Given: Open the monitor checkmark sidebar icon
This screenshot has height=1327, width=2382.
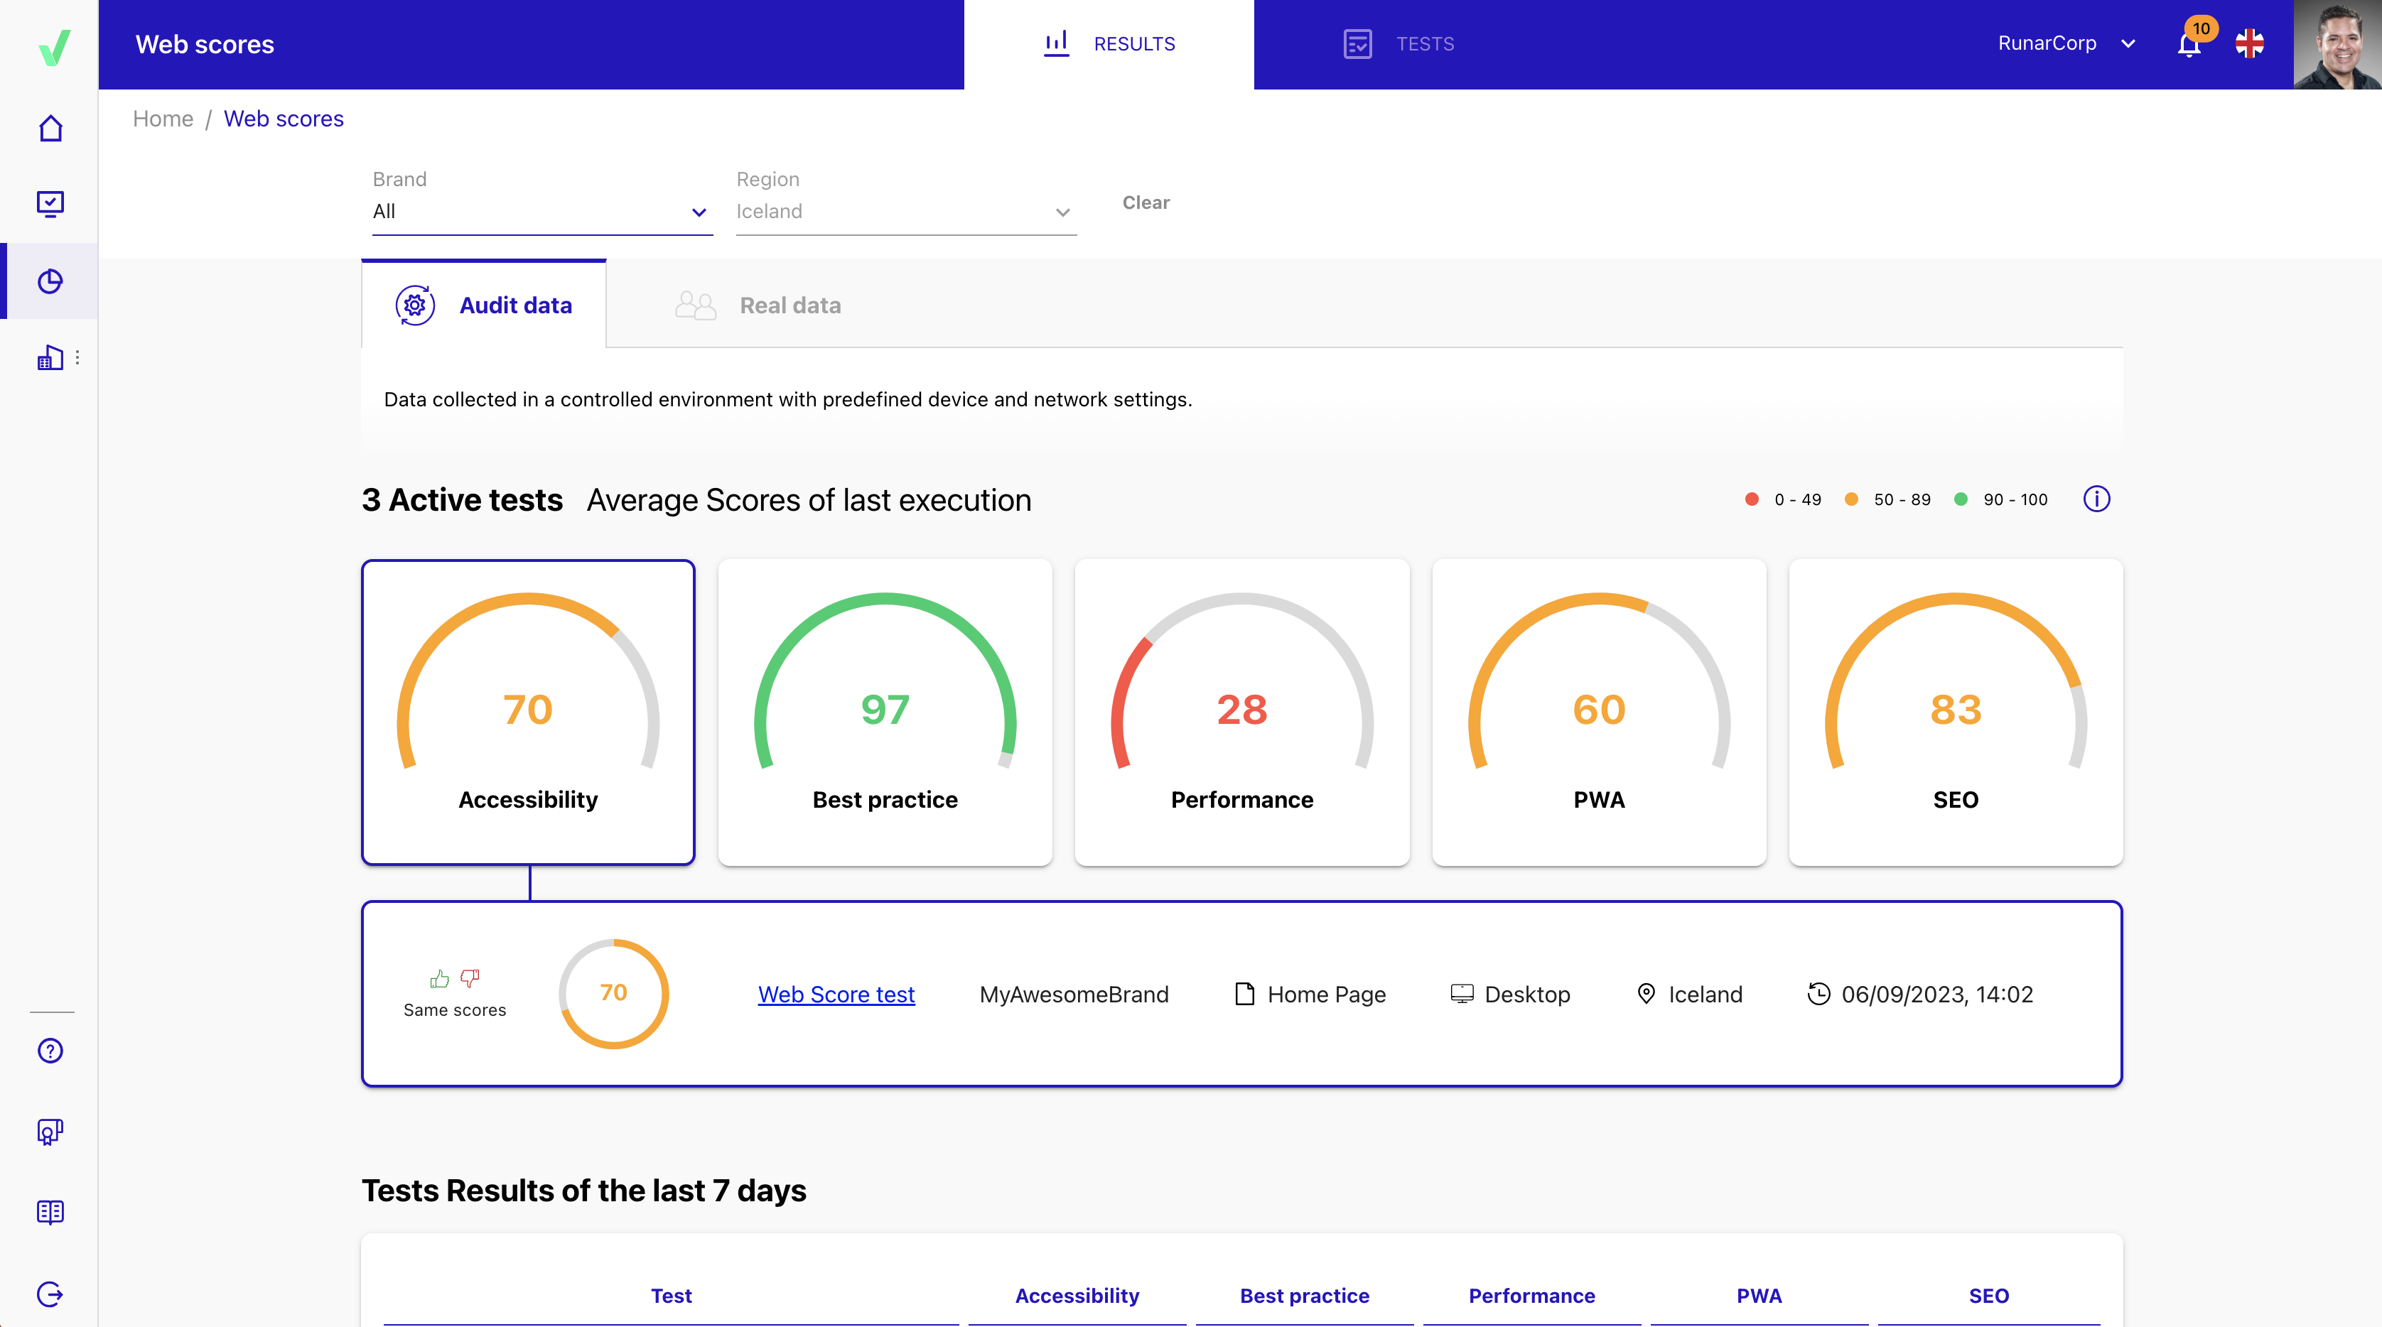Looking at the screenshot, I should pyautogui.click(x=51, y=203).
